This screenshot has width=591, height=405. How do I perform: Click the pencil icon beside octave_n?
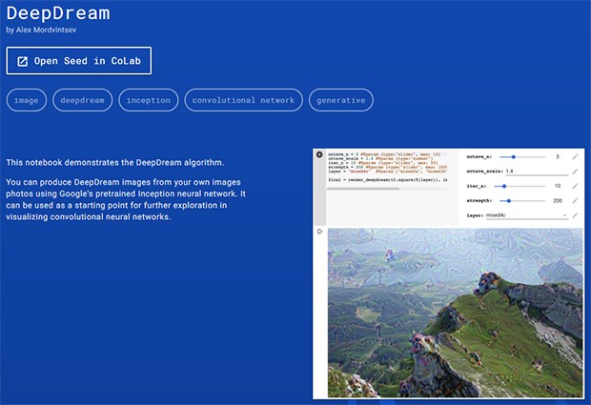[575, 156]
